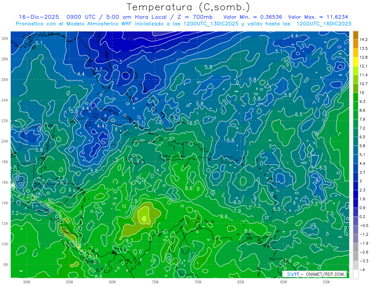Click the '80W' longitude label
This screenshot has height=286, width=370.
click(x=112, y=282)
